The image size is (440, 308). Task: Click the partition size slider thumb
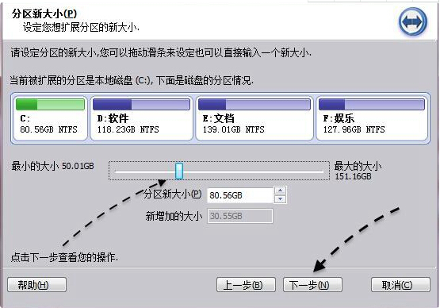pos(179,171)
